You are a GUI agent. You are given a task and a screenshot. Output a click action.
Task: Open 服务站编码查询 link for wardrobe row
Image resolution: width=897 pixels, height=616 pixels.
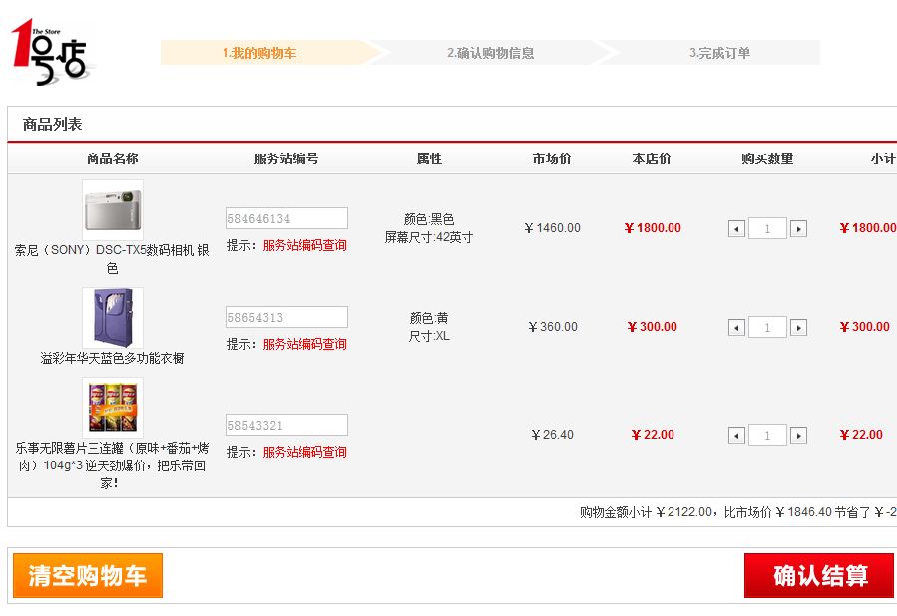(305, 345)
